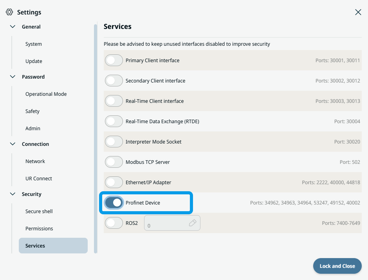Go to the Permissions settings page

[39, 228]
